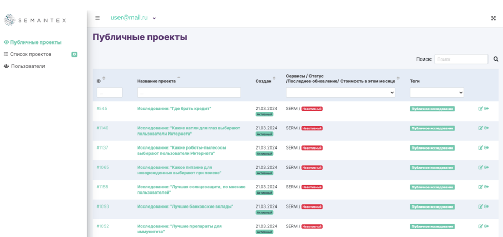Sort by Создан column arrows

[274, 78]
